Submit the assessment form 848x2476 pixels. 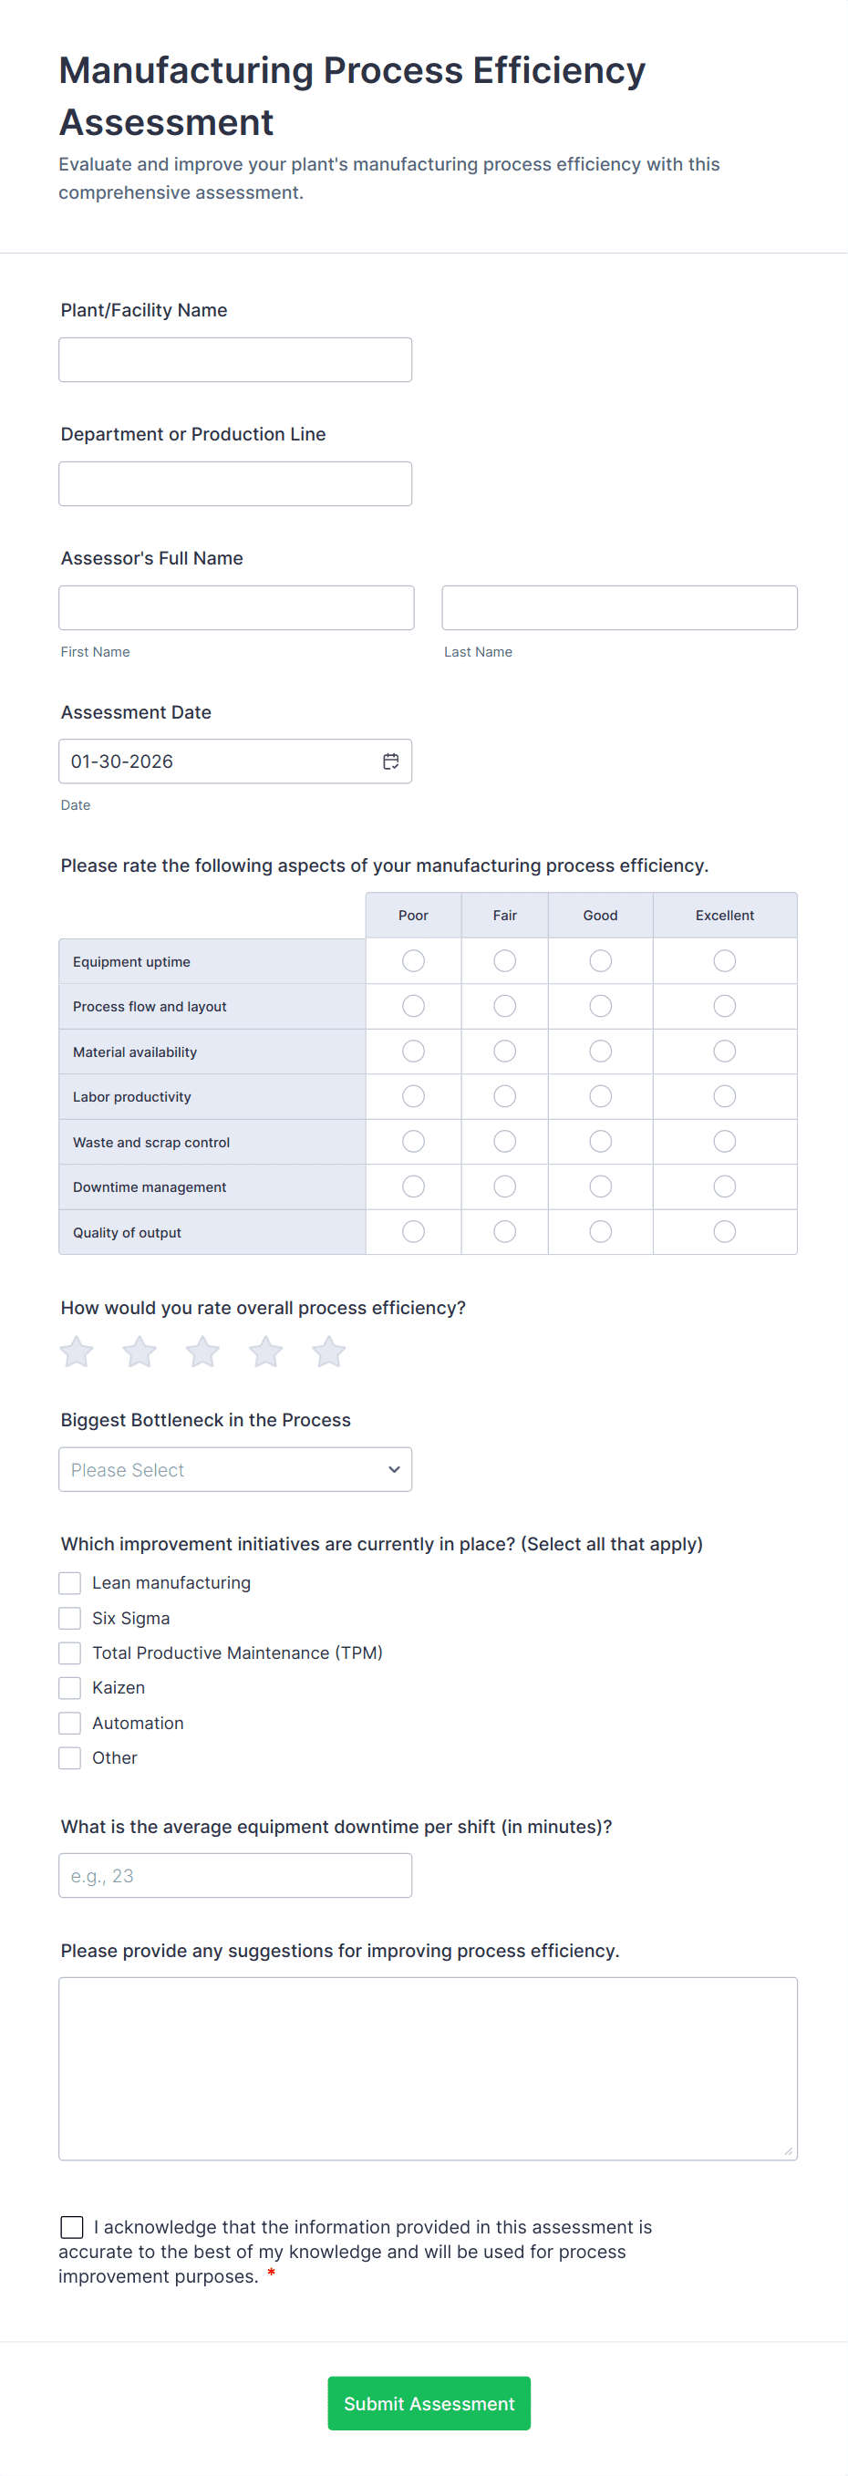[x=429, y=2403]
